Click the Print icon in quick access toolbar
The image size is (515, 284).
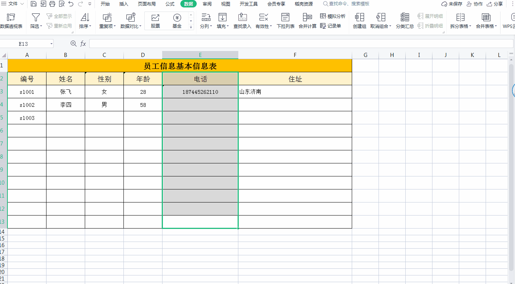tap(52, 4)
